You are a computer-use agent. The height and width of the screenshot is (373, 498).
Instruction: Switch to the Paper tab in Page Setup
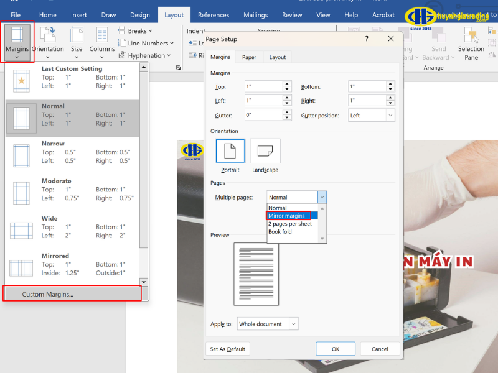pyautogui.click(x=248, y=57)
